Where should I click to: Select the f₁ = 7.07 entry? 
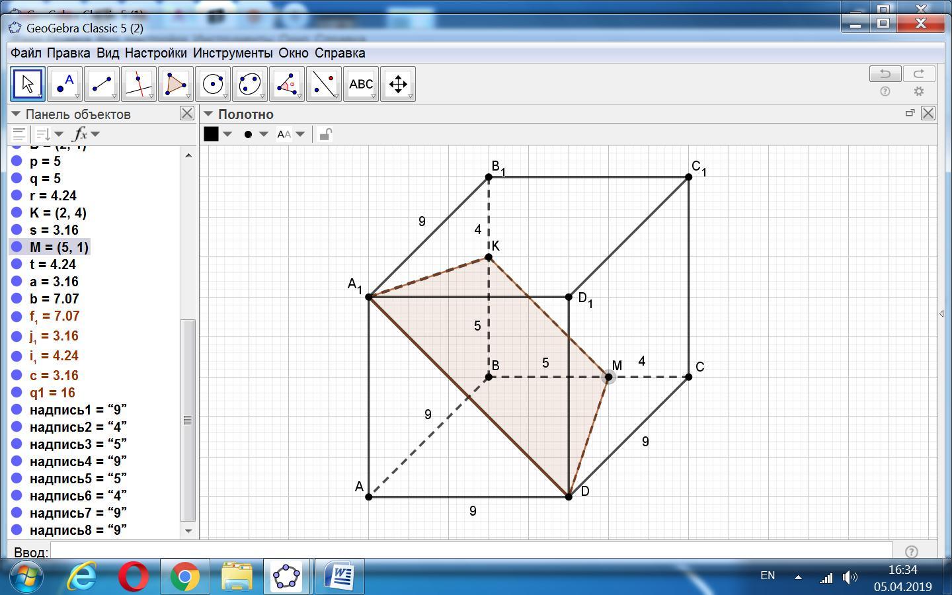click(x=54, y=317)
